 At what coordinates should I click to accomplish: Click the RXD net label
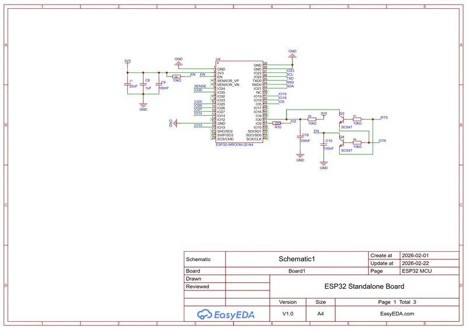(x=290, y=82)
